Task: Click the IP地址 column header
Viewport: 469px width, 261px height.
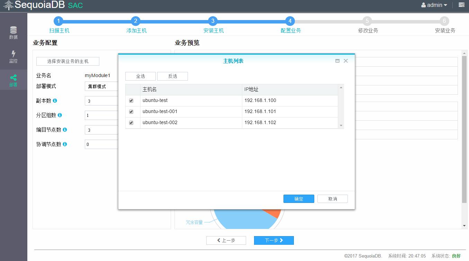Action: click(290, 90)
